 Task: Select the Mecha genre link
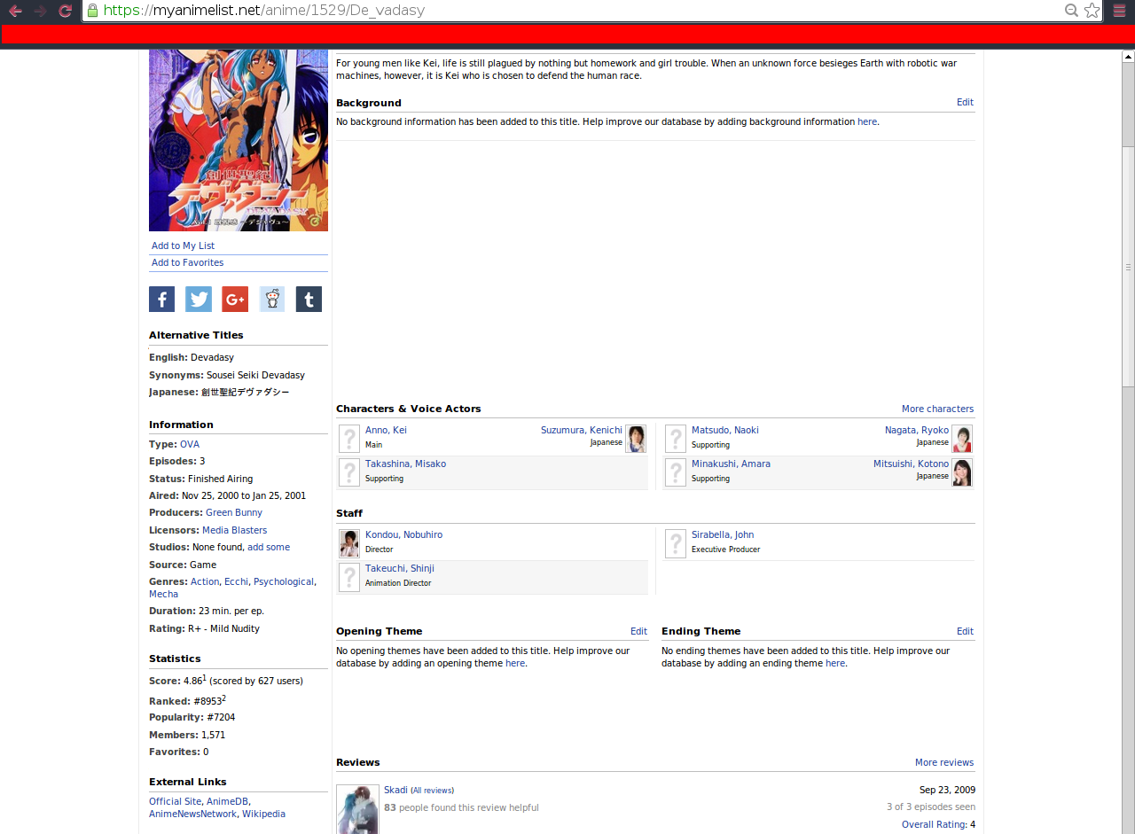pos(163,594)
